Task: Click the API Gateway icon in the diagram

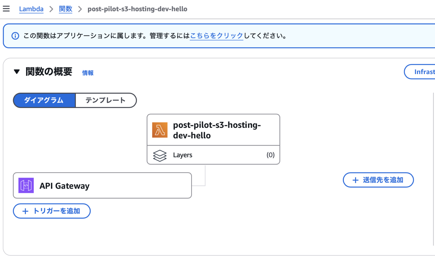Action: pos(26,185)
